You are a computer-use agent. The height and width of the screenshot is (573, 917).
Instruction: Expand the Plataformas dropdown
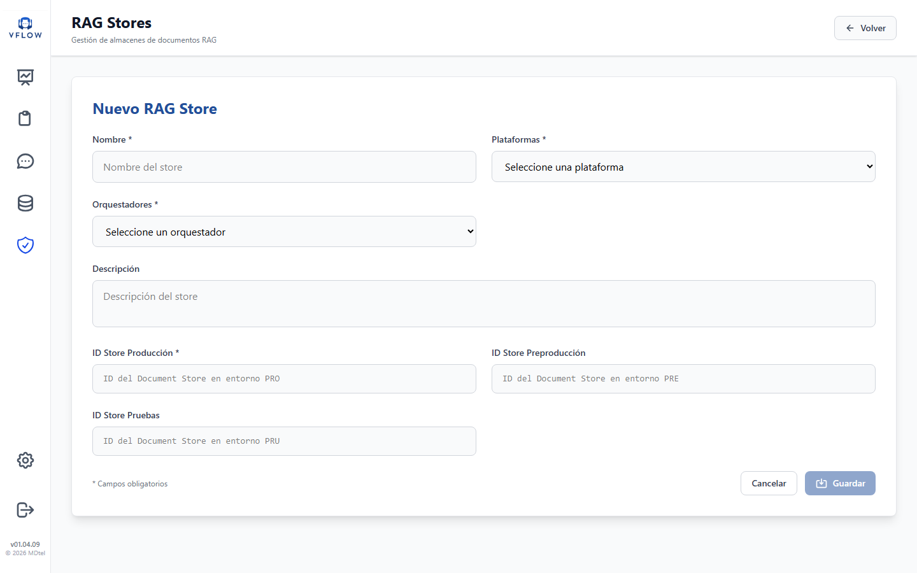point(683,167)
